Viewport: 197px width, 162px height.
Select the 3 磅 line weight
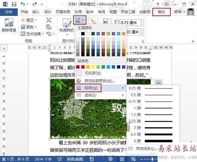(153, 128)
